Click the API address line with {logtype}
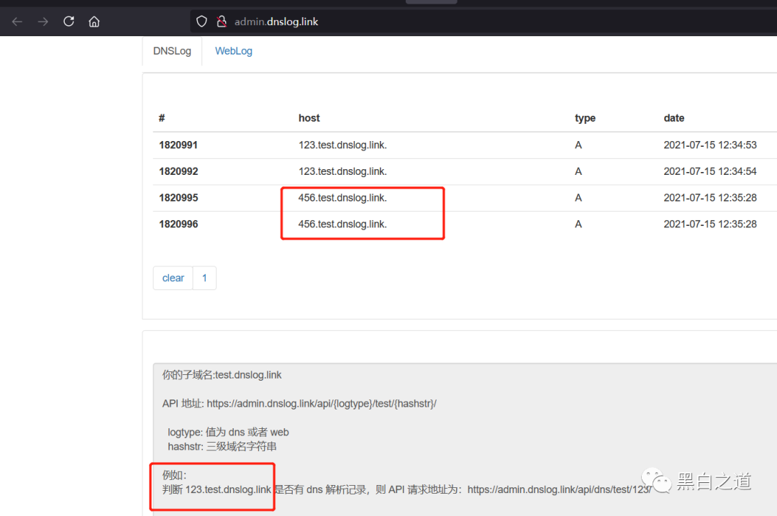Image resolution: width=777 pixels, height=516 pixels. point(299,404)
